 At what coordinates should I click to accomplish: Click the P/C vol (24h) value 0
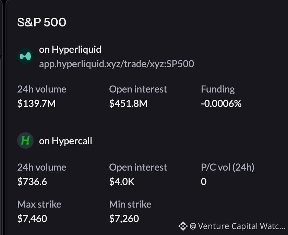point(204,182)
